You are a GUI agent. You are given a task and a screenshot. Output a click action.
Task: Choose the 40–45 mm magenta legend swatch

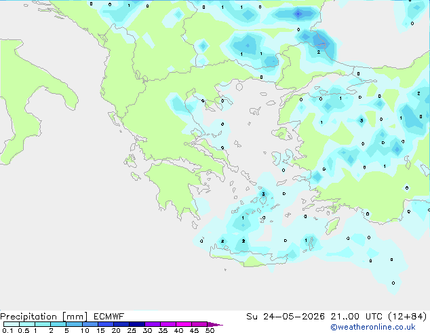click(x=184, y=324)
